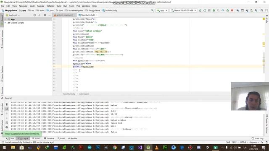Open the Build tool window tab

click(61, 138)
